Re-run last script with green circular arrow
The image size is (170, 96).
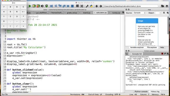click(x=47, y=6)
